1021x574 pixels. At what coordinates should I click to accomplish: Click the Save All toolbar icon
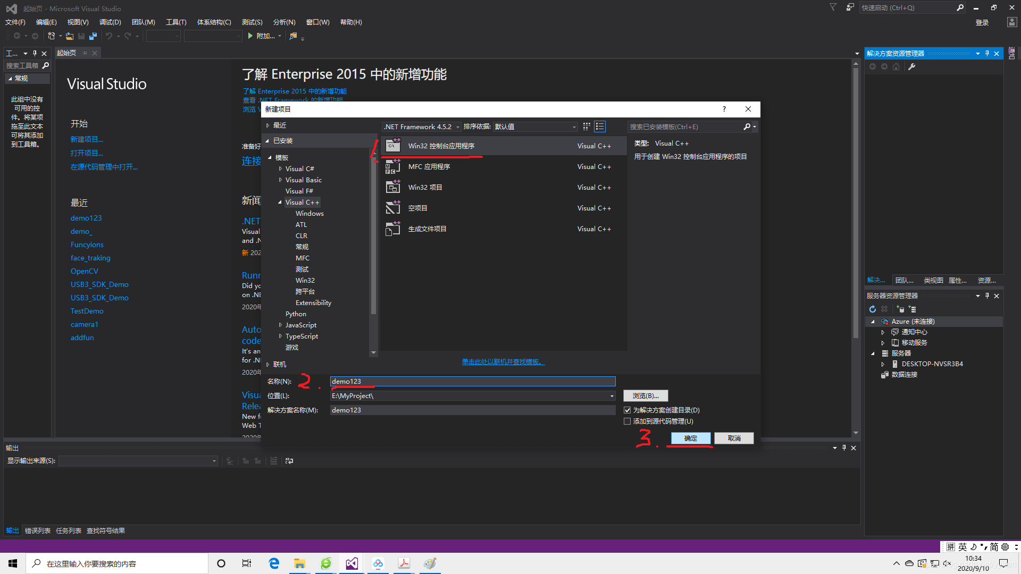93,36
